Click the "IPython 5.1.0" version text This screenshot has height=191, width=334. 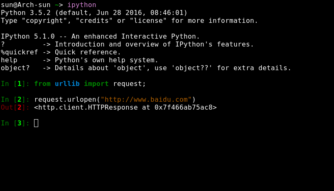click(x=27, y=36)
